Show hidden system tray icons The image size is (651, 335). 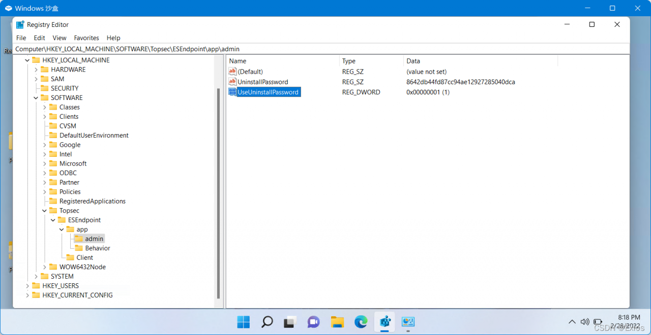click(x=572, y=322)
